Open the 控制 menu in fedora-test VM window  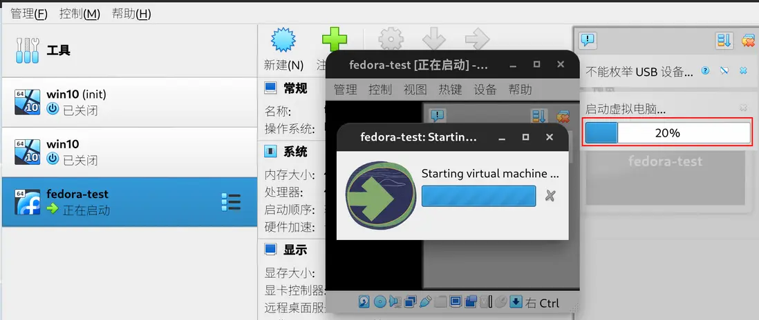(380, 89)
